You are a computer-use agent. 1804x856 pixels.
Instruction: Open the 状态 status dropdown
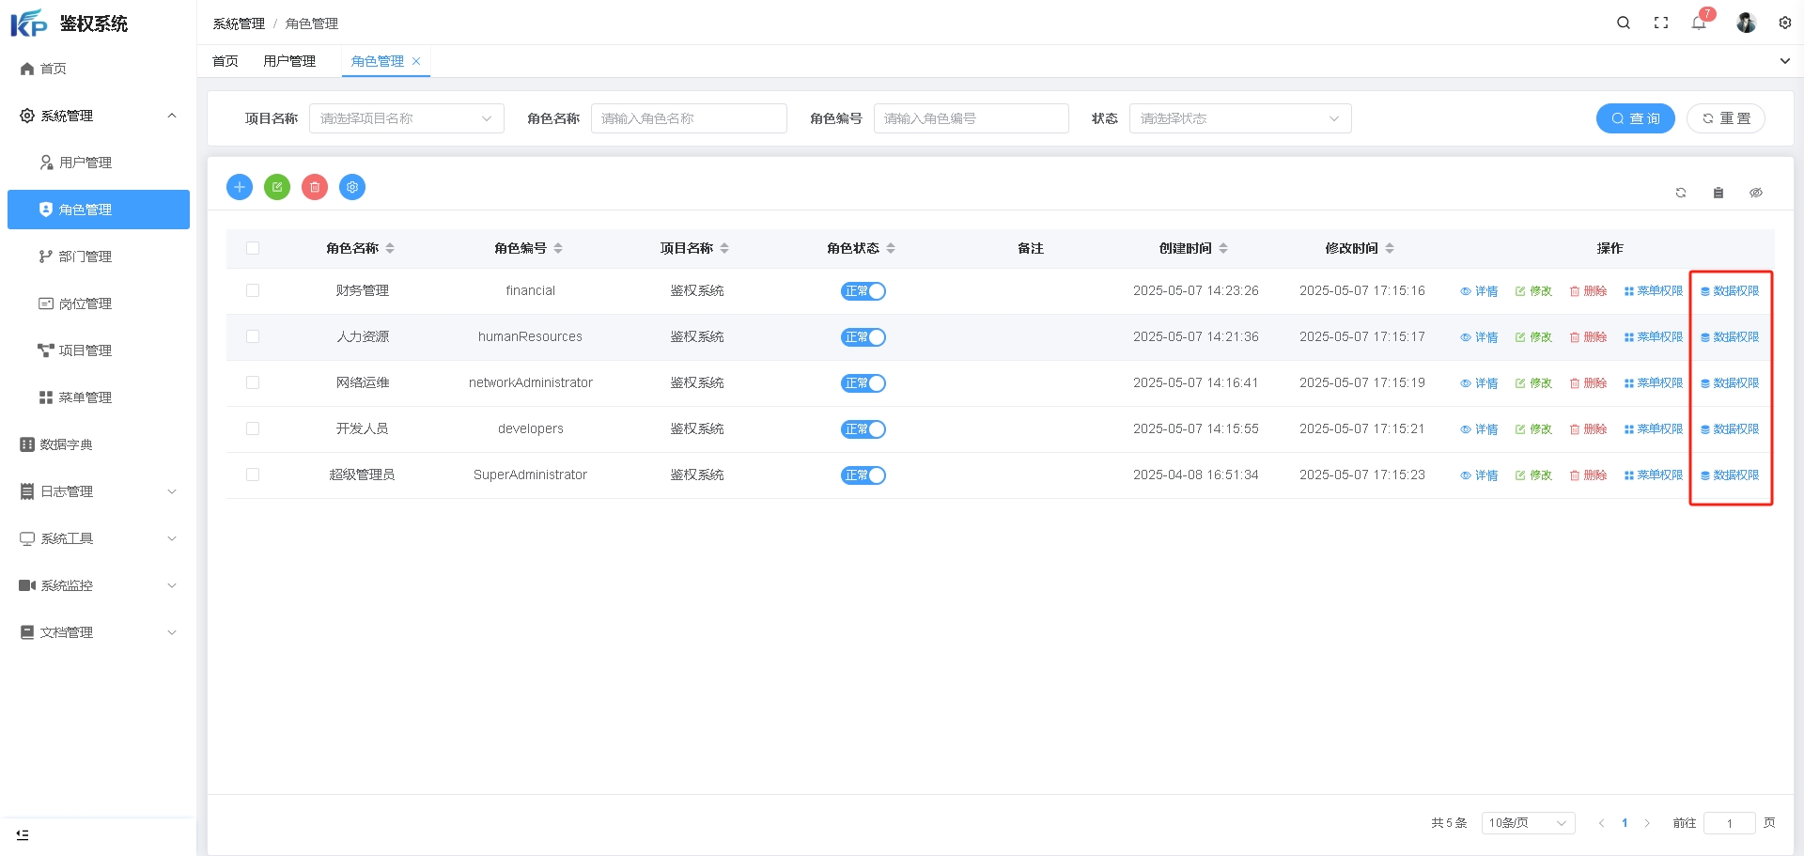[x=1239, y=118]
